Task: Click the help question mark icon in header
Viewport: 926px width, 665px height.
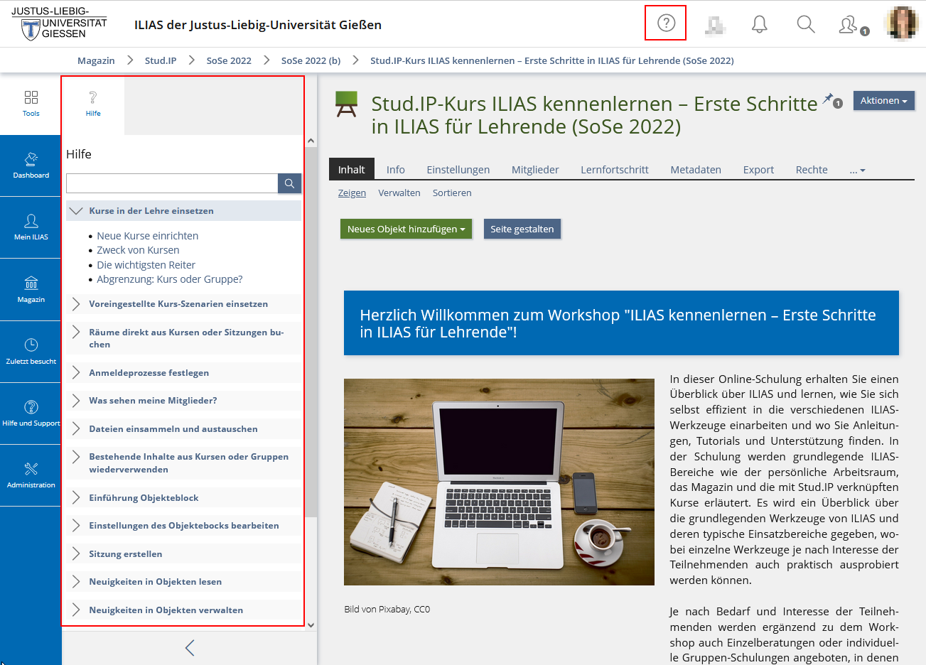Action: click(666, 23)
